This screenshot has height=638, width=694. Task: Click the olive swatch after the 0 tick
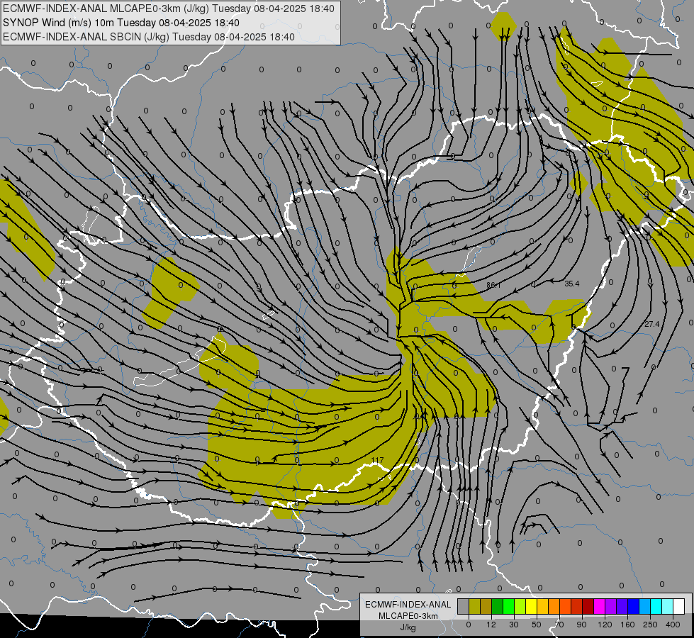coord(475,606)
